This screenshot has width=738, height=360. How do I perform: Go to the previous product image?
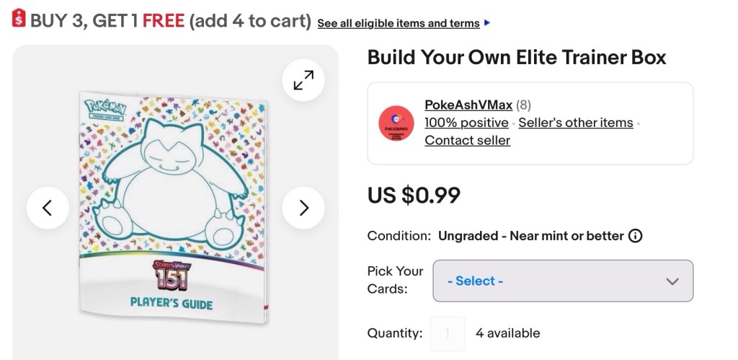tap(48, 208)
